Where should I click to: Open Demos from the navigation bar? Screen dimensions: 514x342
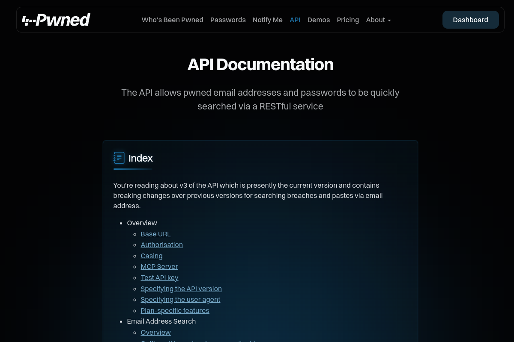319,20
